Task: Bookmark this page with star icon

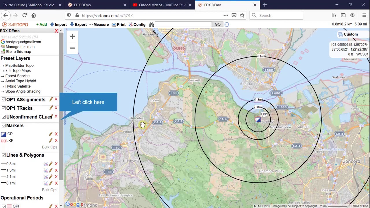Action: [x=242, y=16]
